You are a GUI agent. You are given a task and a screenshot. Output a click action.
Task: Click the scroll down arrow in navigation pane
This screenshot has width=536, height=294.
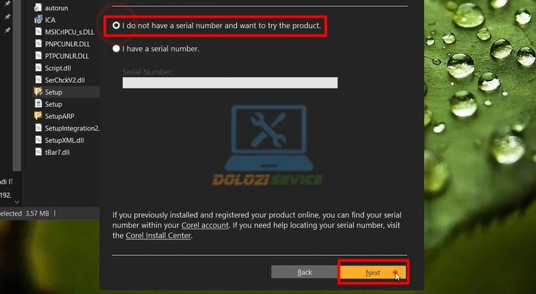(16, 202)
